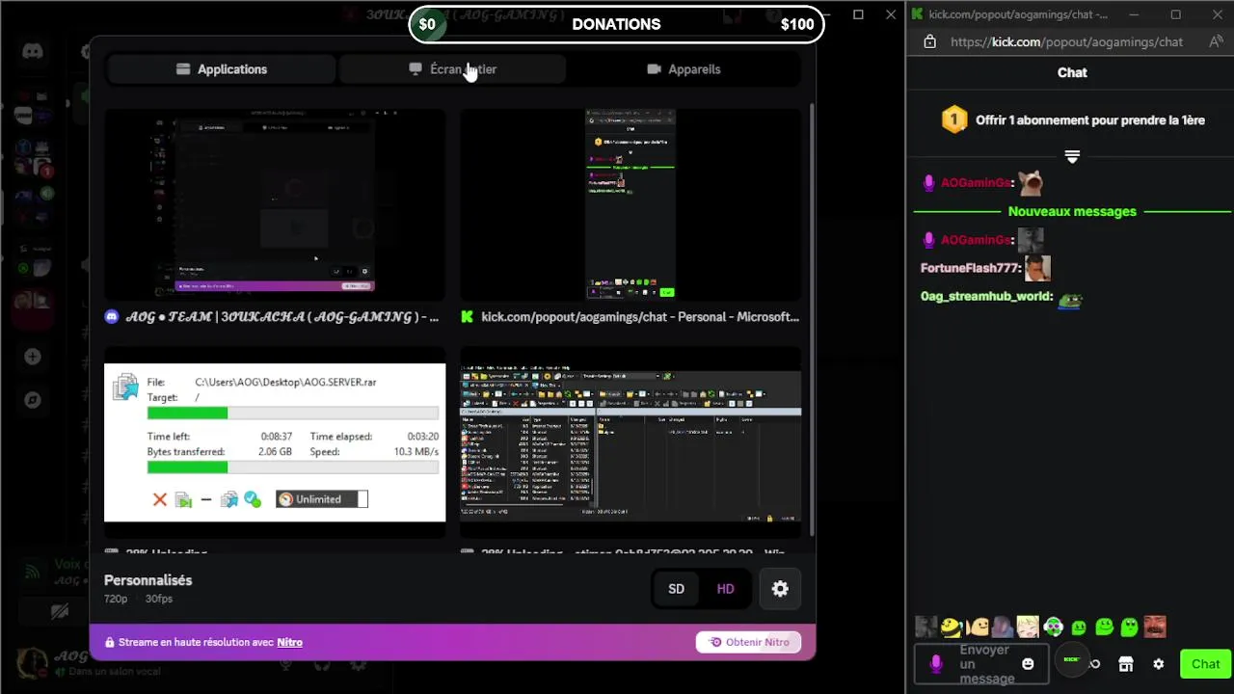Click the round KICK logo button

(x=1071, y=660)
